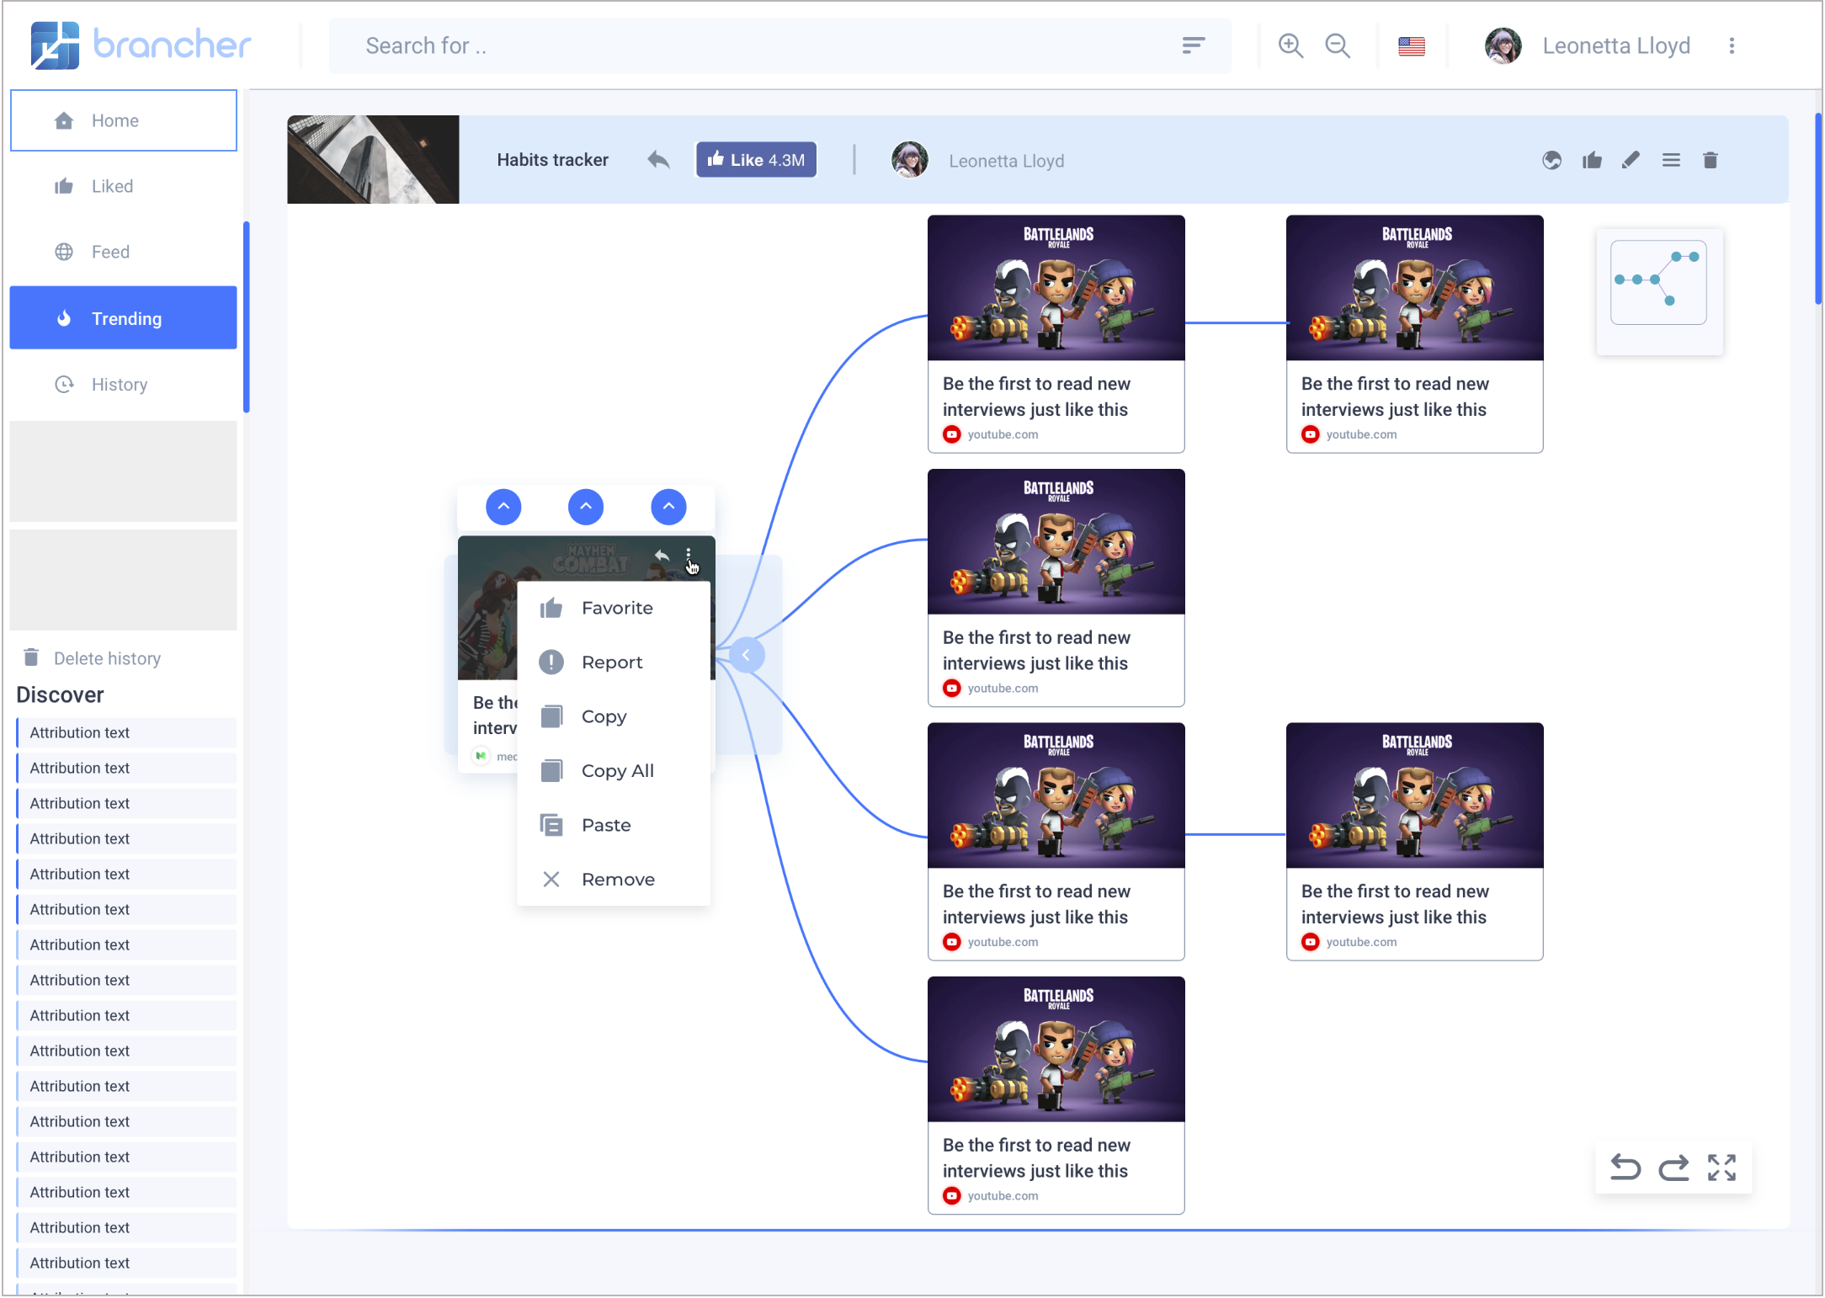
Task: Open search filter options icon
Action: click(1193, 45)
